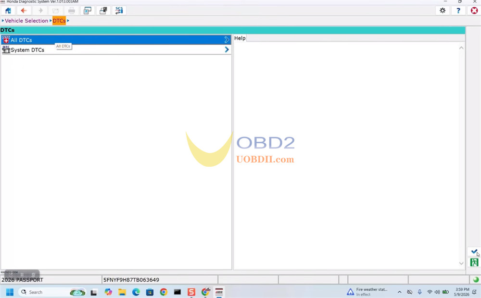This screenshot has height=298, width=481.
Task: Click the battery tray icon
Action: click(445, 292)
